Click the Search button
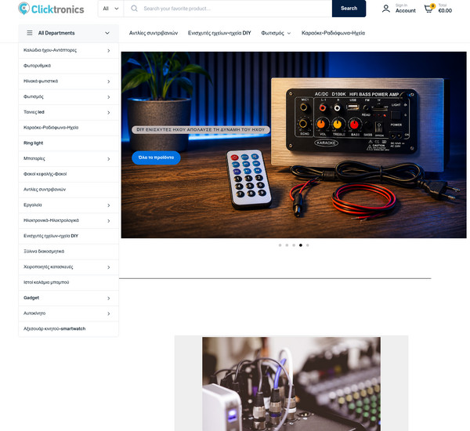Screen dimensions: 470x431 coord(349,9)
